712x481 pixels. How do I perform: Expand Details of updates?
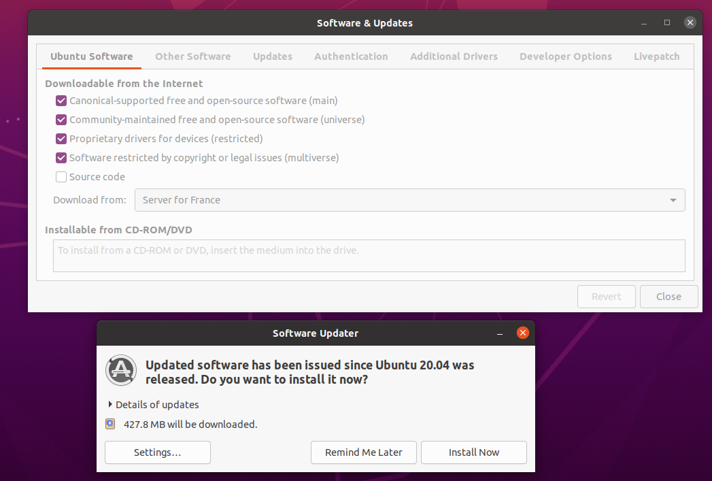pos(154,405)
